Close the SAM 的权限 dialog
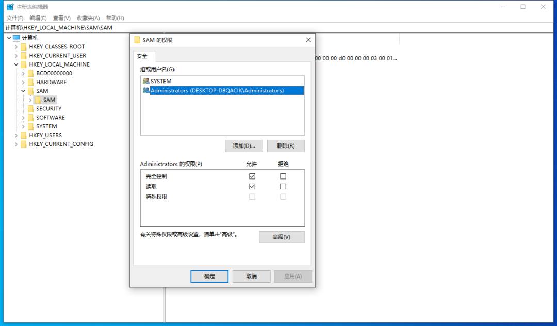The image size is (557, 326). 308,40
